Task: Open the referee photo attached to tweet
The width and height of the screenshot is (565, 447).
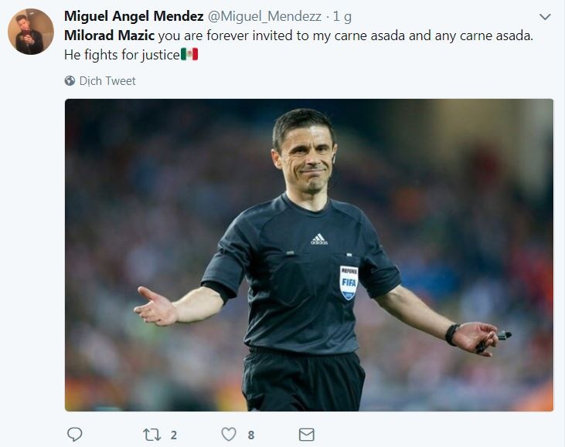Action: (309, 255)
